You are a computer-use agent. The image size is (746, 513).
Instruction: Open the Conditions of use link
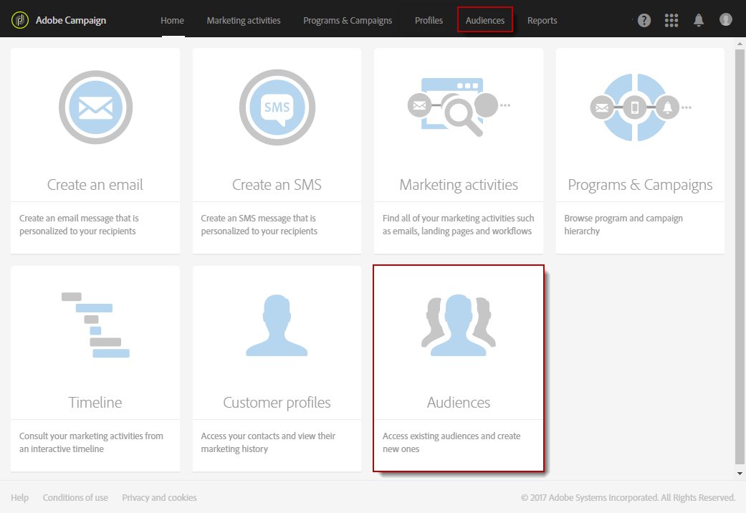click(x=75, y=497)
